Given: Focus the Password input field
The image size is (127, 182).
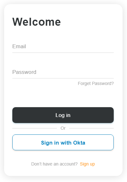Looking at the screenshot, I should point(63,72).
